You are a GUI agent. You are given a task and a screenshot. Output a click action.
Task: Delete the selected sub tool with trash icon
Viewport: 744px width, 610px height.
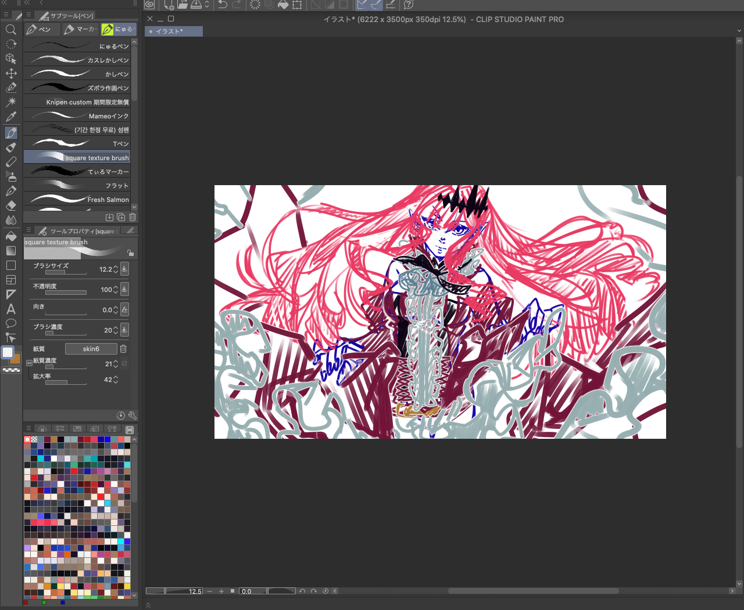pyautogui.click(x=133, y=217)
